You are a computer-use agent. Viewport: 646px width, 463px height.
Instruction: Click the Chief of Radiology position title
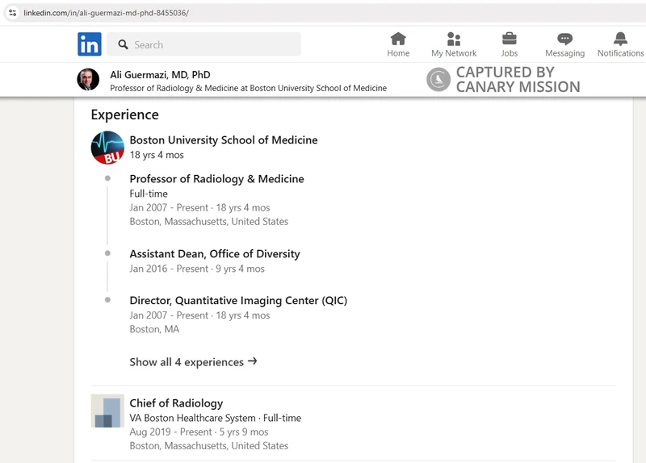click(176, 403)
